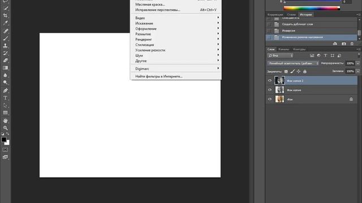Set history brush source at 'Инверсия'

click(269, 30)
